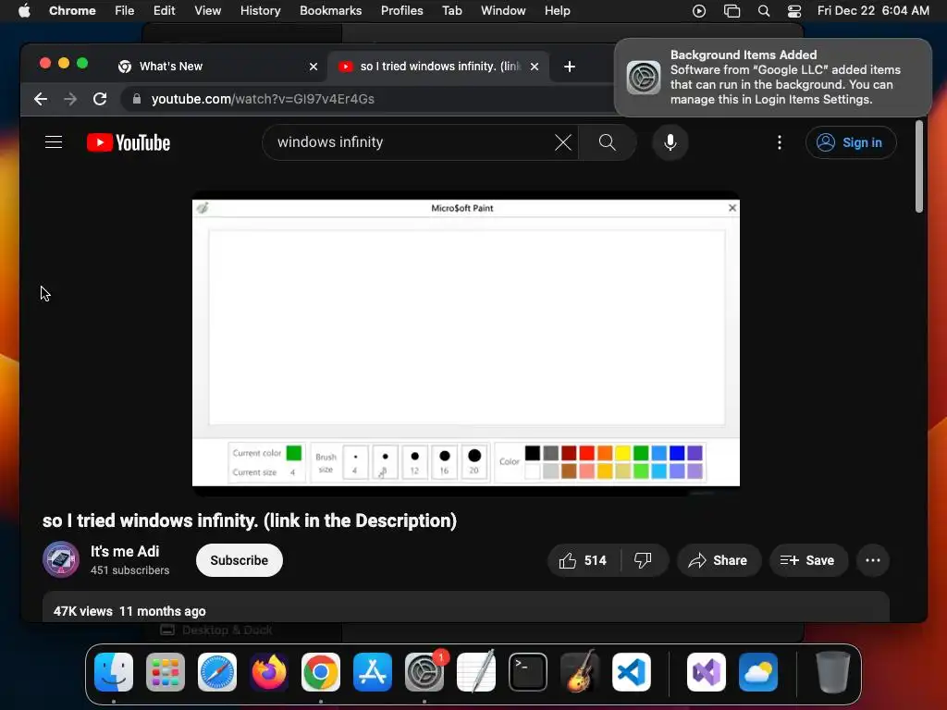The image size is (947, 710).
Task: Open Terminal from the Dock
Action: tap(528, 672)
